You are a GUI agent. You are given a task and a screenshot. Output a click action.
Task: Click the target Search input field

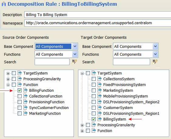click(132, 62)
